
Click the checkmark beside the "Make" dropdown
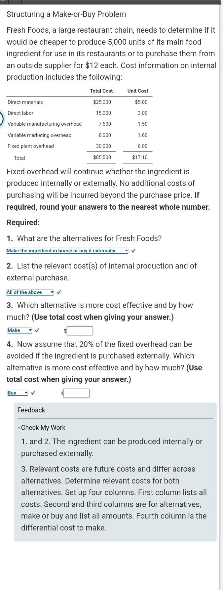coord(37,330)
